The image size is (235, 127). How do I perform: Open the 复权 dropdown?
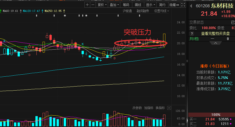[102, 5]
